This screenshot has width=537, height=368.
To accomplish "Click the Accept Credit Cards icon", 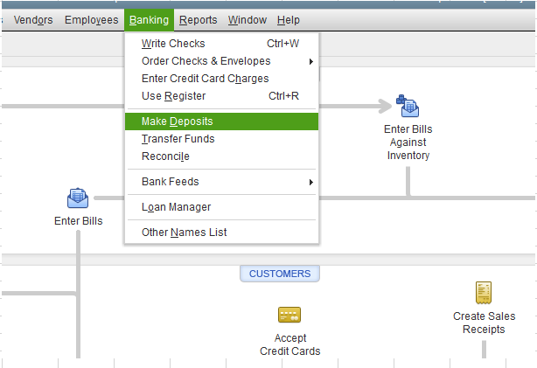I will tap(289, 315).
